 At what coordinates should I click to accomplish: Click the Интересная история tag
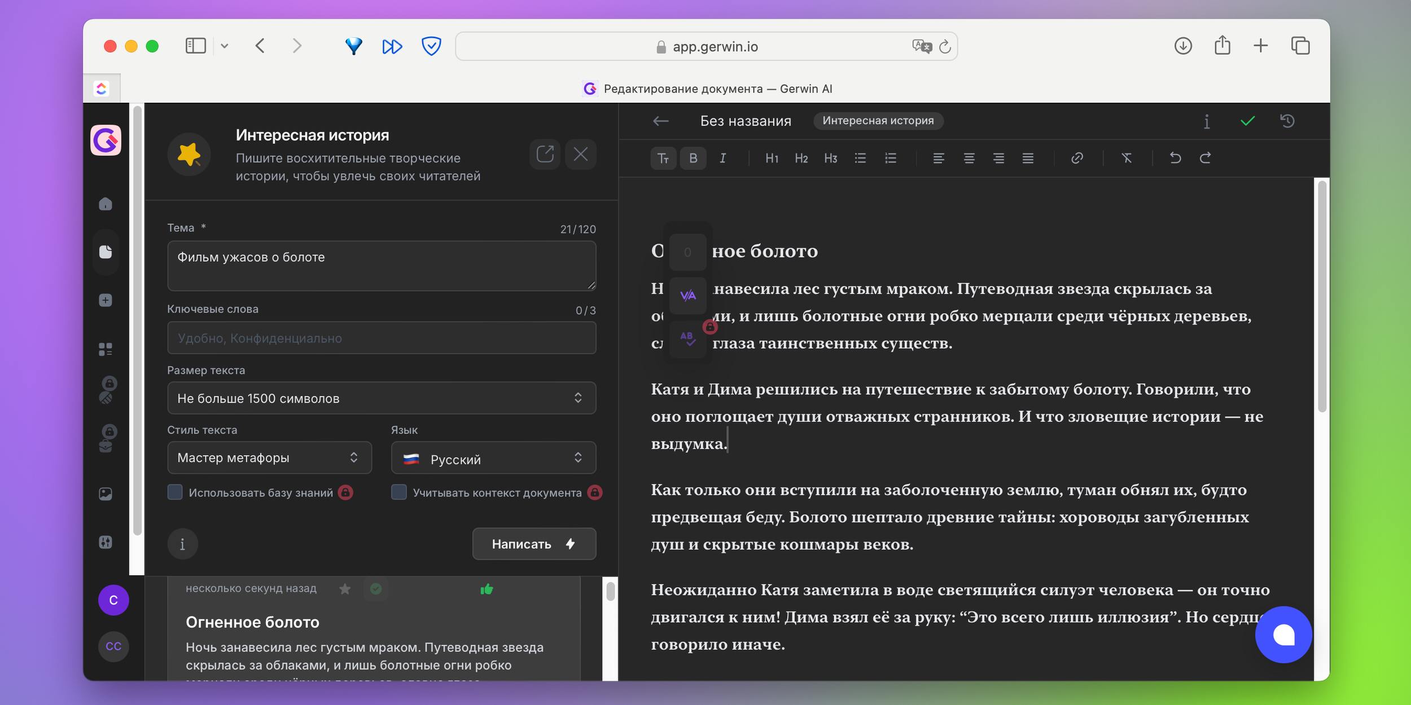click(x=878, y=121)
